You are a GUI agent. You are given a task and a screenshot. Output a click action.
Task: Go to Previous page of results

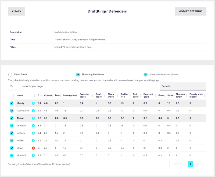point(178,164)
